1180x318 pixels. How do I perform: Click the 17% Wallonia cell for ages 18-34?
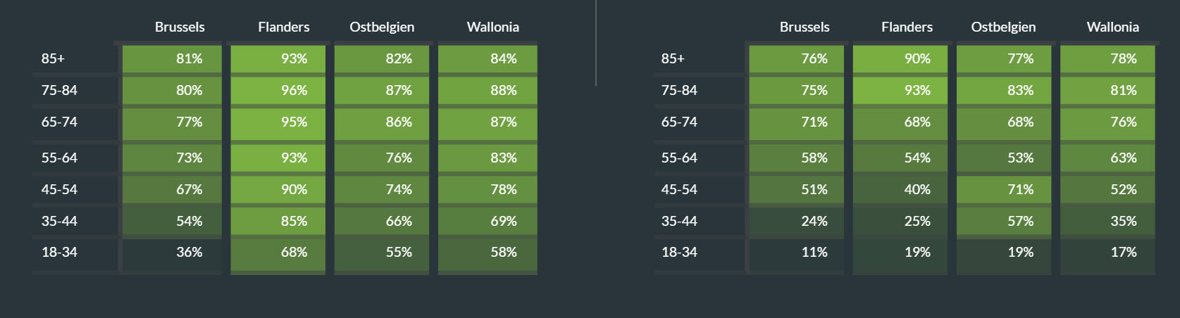tap(1107, 252)
